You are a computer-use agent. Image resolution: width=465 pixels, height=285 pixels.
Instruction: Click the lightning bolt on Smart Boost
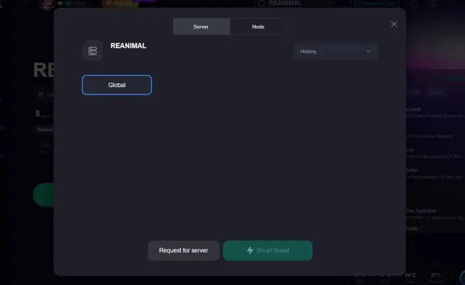click(x=250, y=250)
